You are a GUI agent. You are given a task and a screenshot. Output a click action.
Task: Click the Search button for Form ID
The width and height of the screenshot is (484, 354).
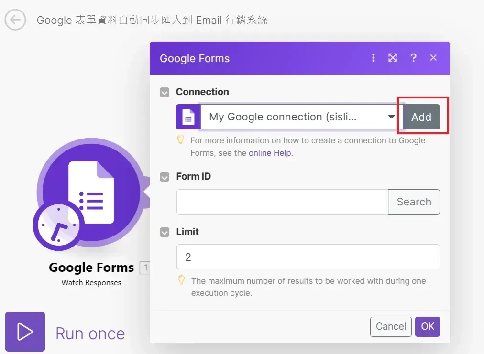tap(414, 202)
